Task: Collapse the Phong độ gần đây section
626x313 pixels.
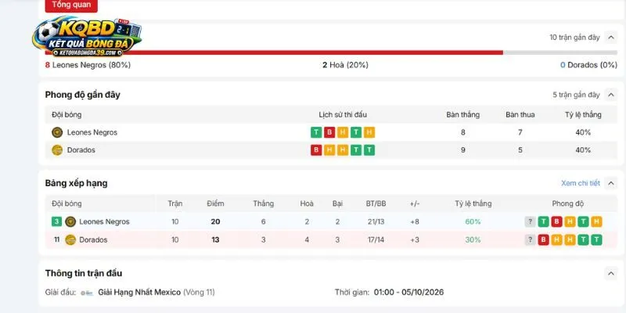Action: pos(610,95)
